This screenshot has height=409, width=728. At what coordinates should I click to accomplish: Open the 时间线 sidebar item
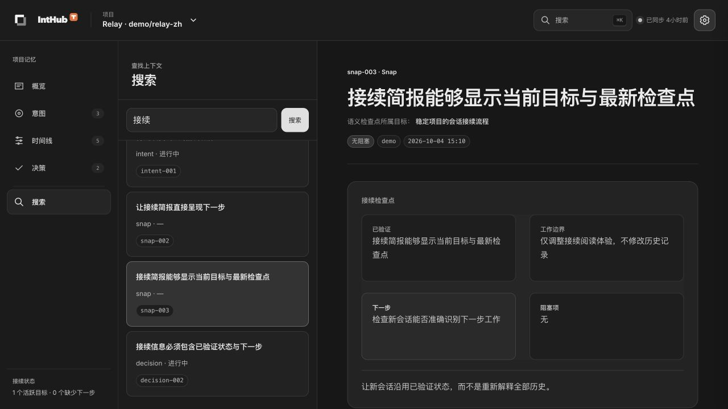(59, 141)
